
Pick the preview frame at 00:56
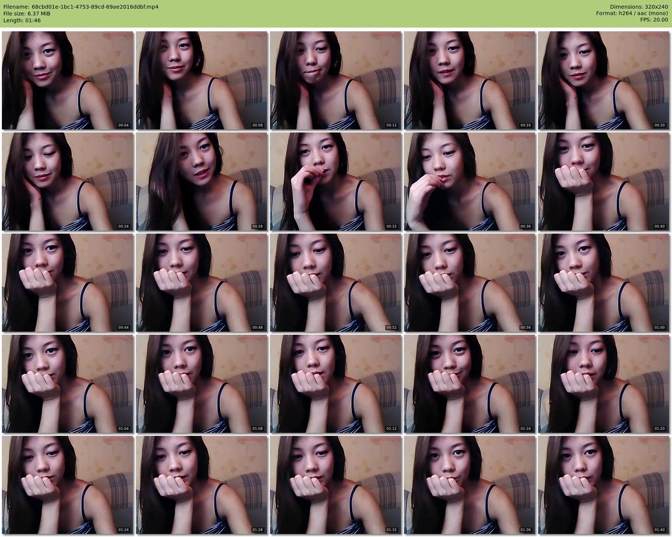(470, 283)
